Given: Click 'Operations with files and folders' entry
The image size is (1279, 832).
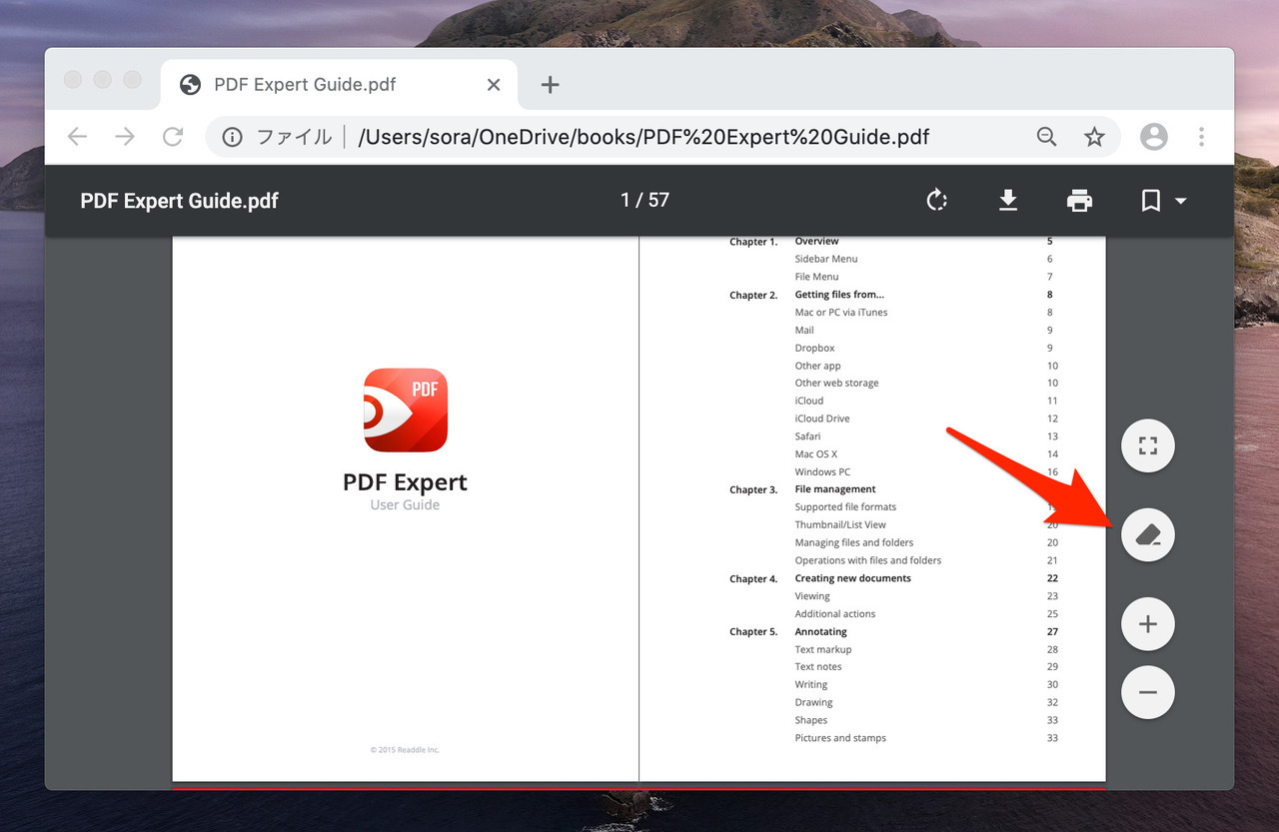Looking at the screenshot, I should [868, 561].
